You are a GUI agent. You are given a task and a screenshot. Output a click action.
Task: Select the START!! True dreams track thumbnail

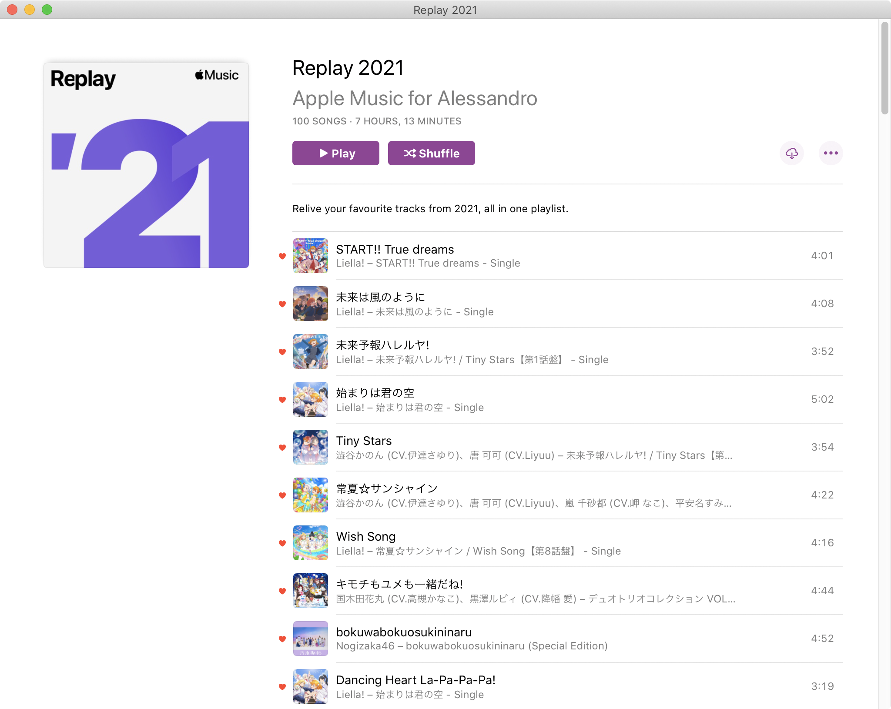(311, 255)
